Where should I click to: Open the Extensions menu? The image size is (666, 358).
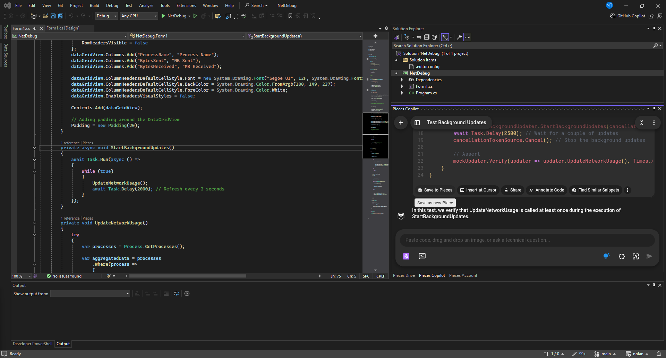click(x=186, y=6)
